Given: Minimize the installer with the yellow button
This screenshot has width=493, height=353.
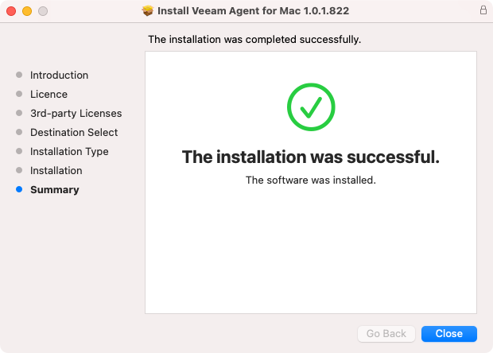Looking at the screenshot, I should (x=27, y=11).
